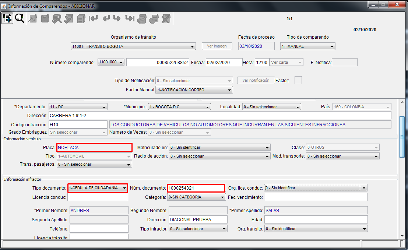Viewport: 408px width, 250px height.
Task: Click the Java icon in the title bar
Action: tap(4, 6)
